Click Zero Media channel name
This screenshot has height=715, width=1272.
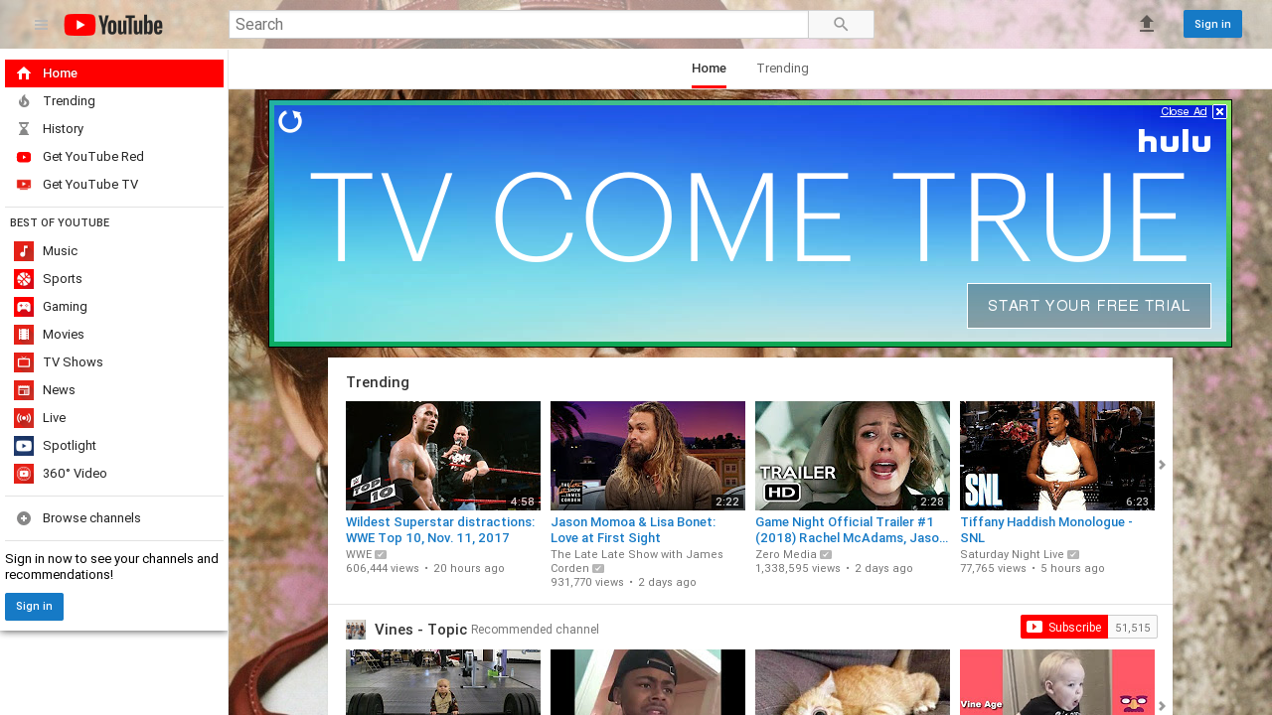pyautogui.click(x=786, y=554)
